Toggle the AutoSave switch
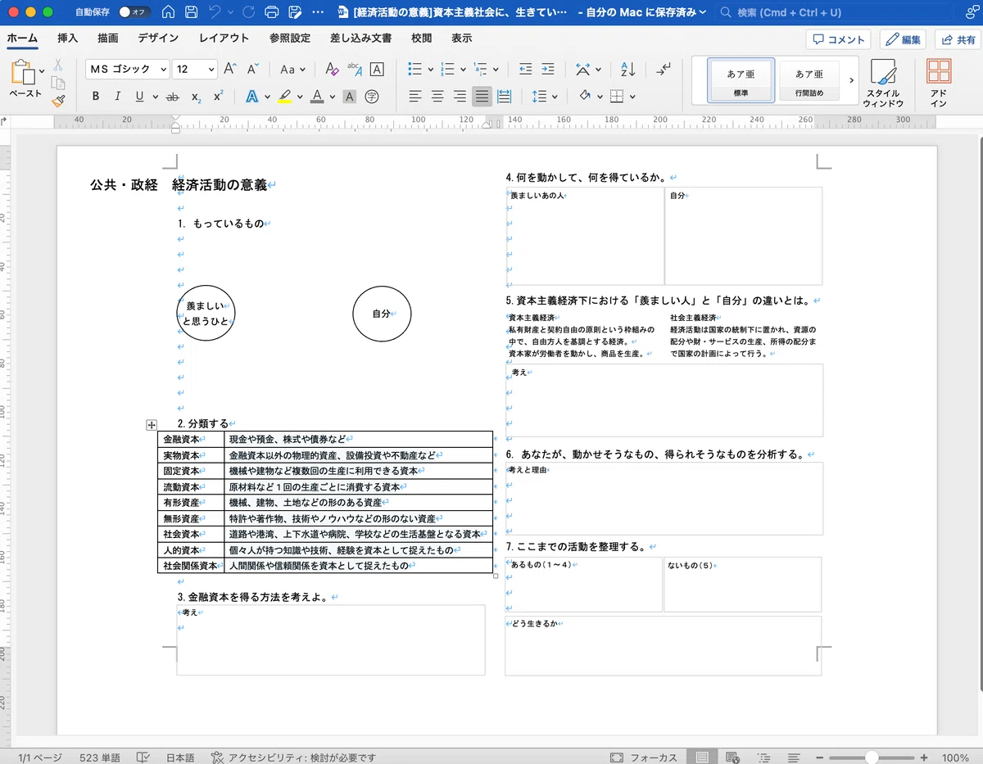Viewport: 983px width, 764px height. (134, 12)
